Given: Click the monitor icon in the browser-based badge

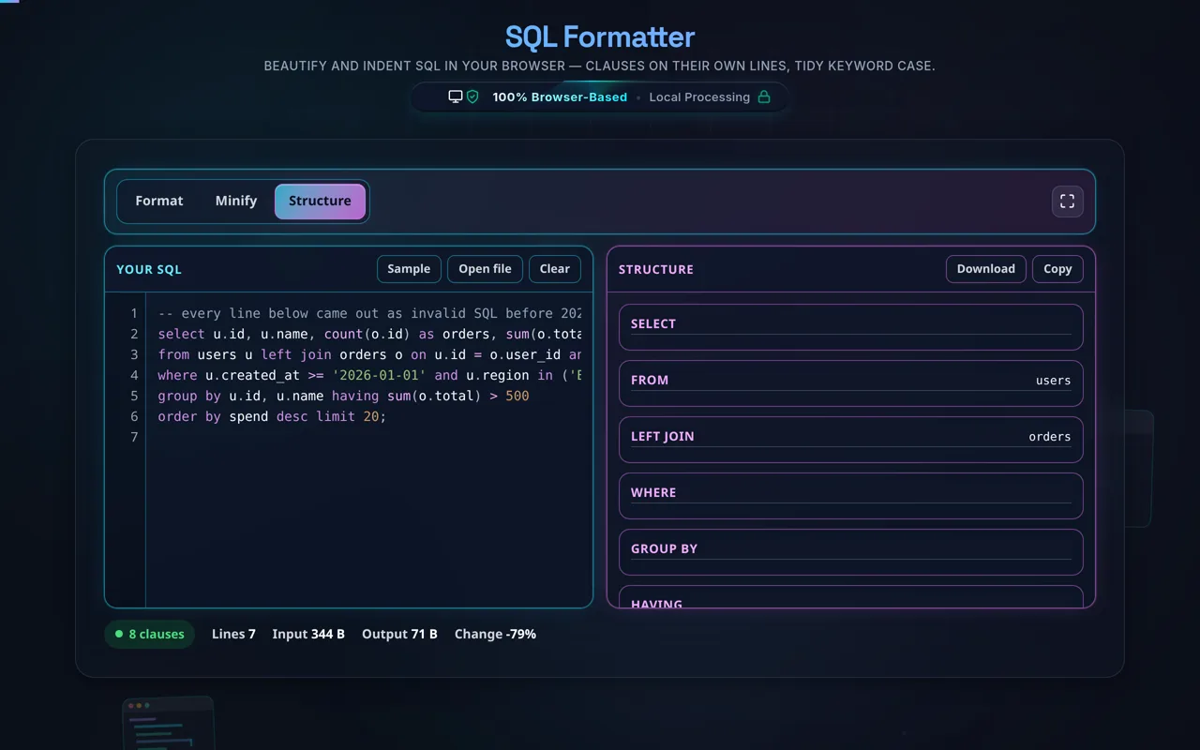Looking at the screenshot, I should (x=456, y=97).
